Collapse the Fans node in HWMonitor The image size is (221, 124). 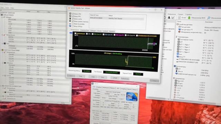click(x=2, y=44)
